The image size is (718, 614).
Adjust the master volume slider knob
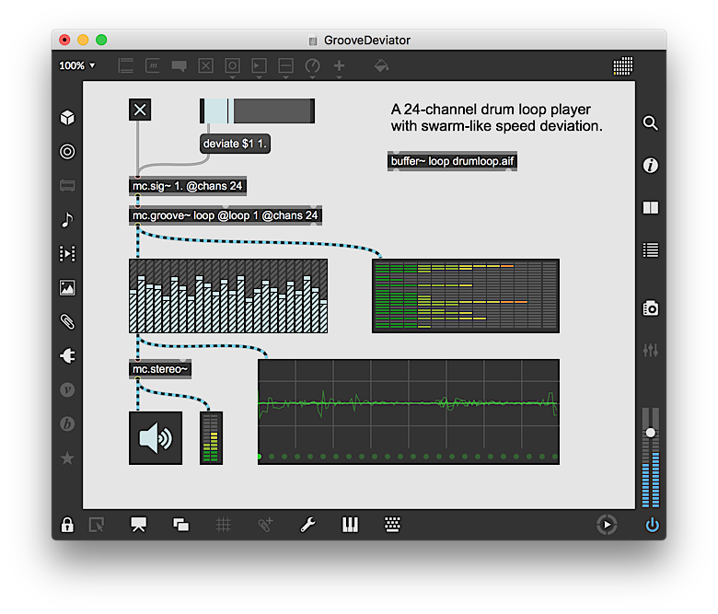pos(651,433)
